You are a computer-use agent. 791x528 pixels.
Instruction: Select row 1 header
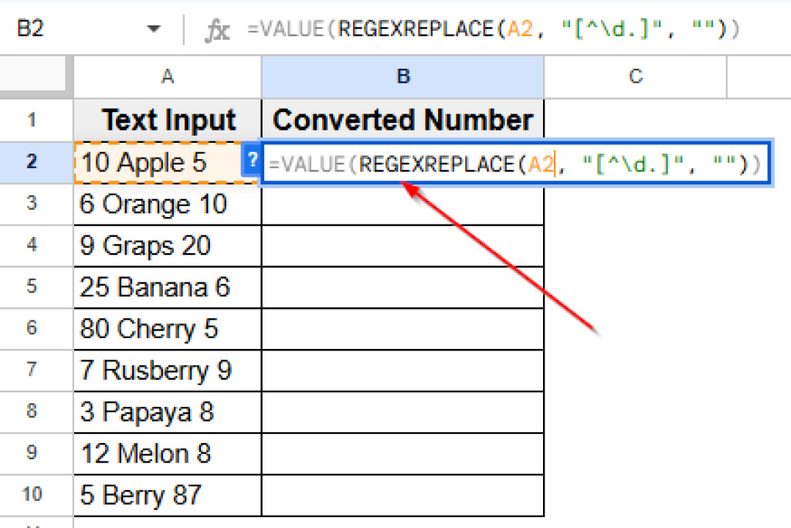click(x=36, y=120)
